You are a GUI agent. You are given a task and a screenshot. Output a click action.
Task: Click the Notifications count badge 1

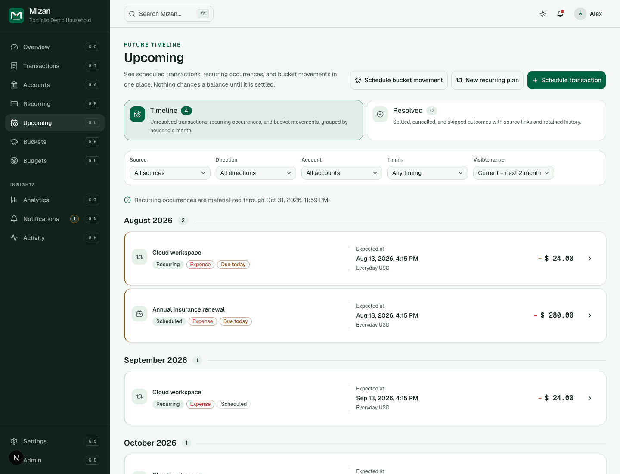tap(74, 219)
